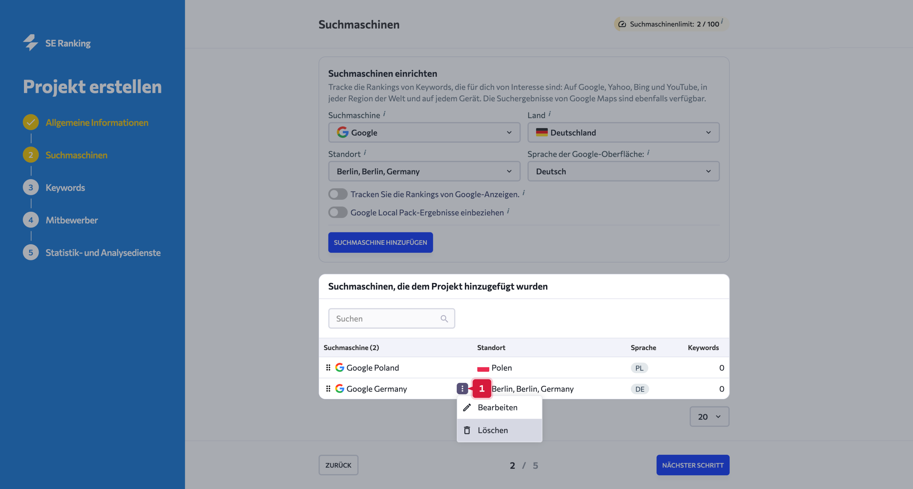Image resolution: width=913 pixels, height=489 pixels.
Task: Click the step 4 Mitbewerber circle
Action: click(31, 220)
